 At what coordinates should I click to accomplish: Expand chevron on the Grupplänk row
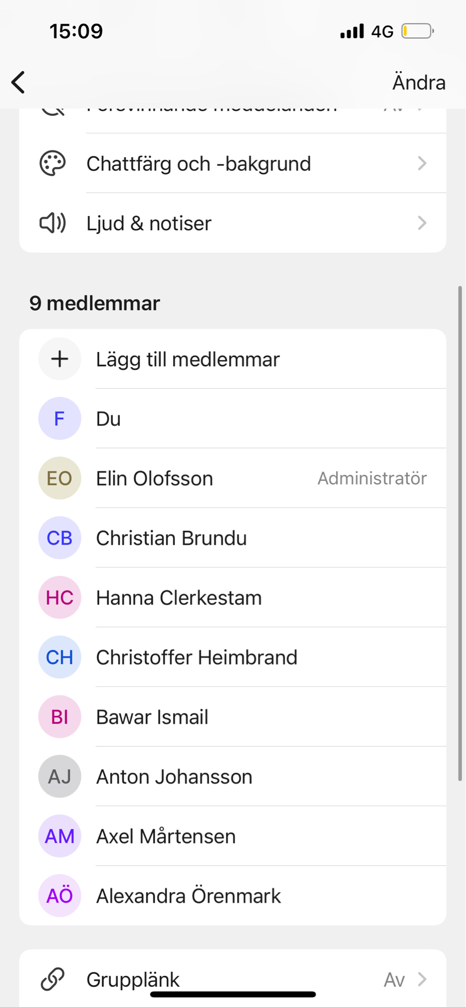pos(422,979)
